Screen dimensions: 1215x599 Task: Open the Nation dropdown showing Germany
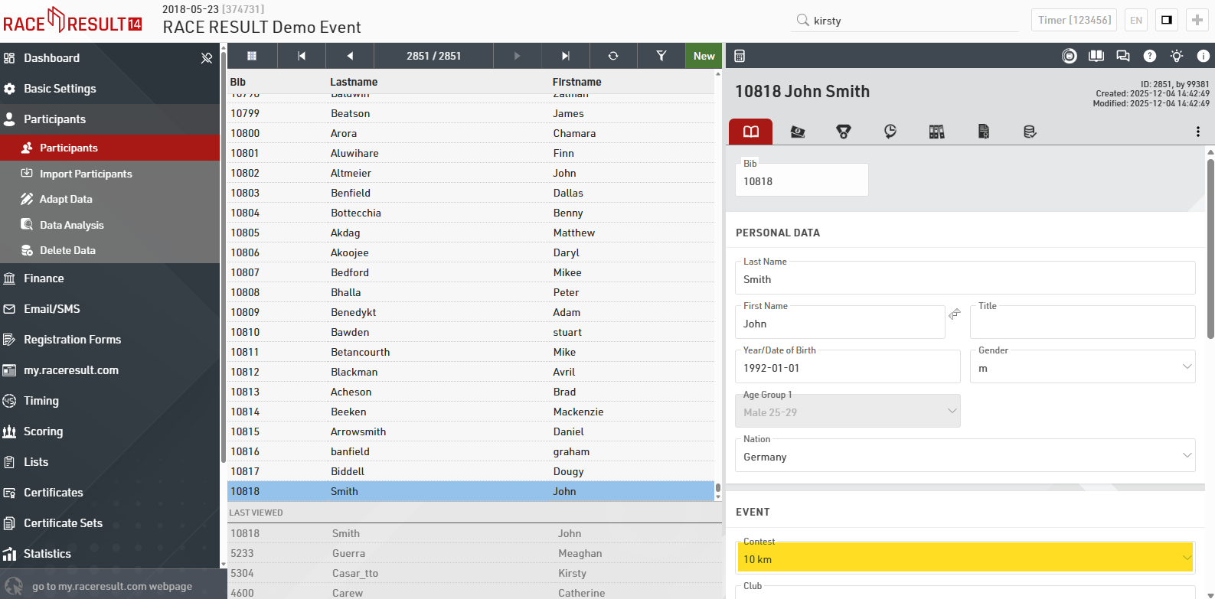965,457
